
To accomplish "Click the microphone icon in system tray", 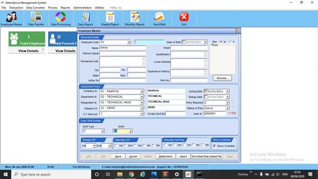I will click(261, 175).
